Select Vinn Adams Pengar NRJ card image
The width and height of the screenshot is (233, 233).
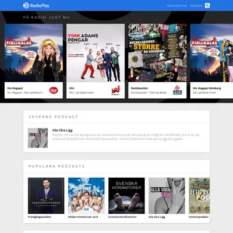tap(96, 53)
